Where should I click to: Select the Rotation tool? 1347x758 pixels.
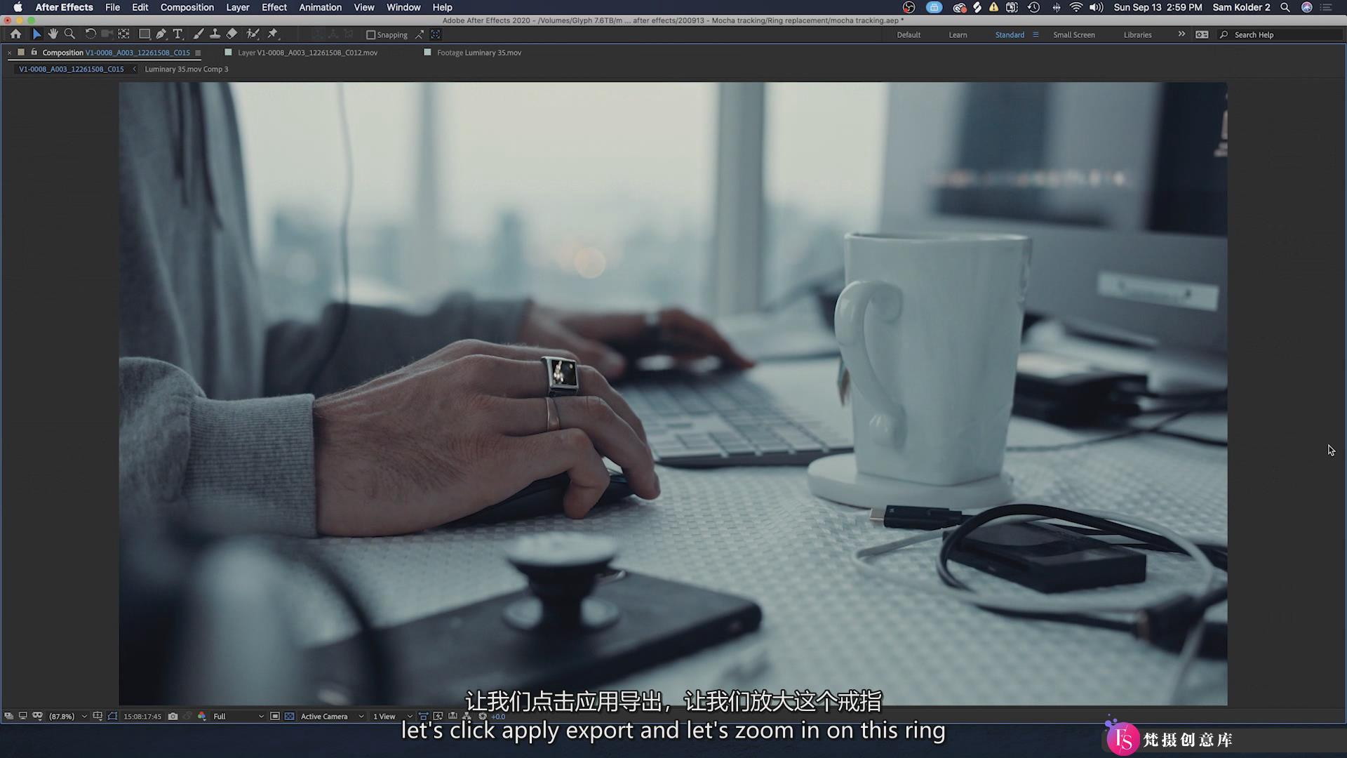(89, 34)
